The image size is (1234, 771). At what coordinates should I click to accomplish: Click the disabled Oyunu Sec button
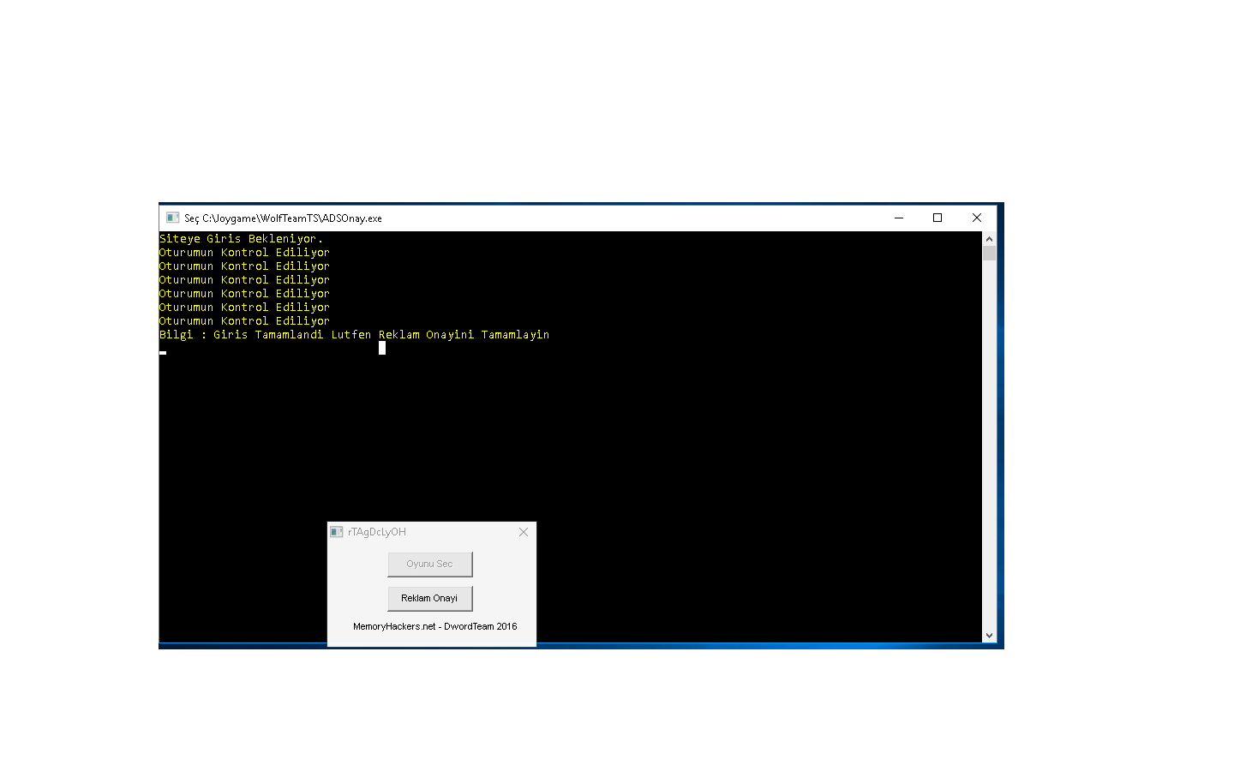click(x=429, y=564)
